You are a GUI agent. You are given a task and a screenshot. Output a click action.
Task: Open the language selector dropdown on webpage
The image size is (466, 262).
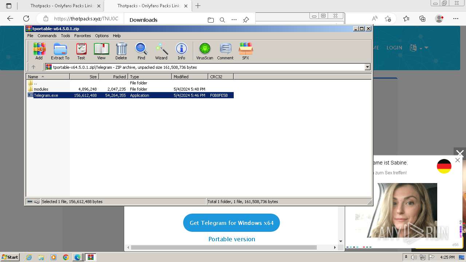pos(419,48)
